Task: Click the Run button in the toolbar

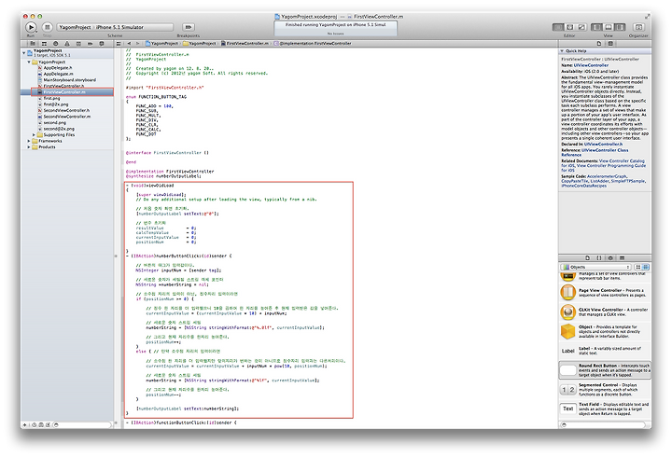Action: pyautogui.click(x=31, y=27)
